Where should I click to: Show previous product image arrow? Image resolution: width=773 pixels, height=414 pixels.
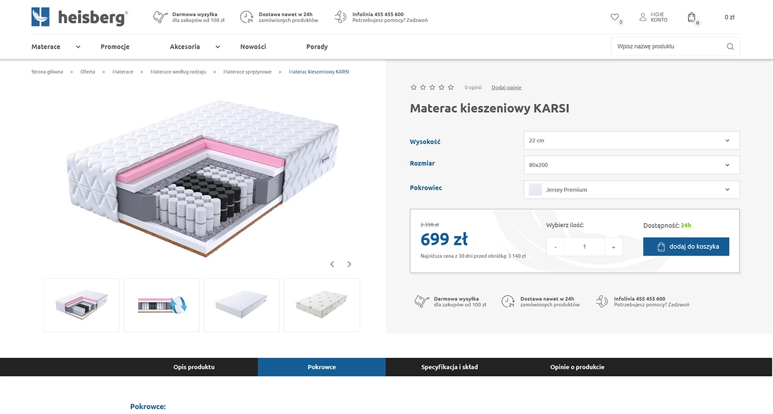coord(332,264)
